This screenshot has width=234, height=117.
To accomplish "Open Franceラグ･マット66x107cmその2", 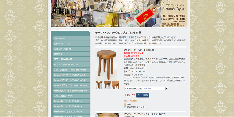I will pos(71,80).
